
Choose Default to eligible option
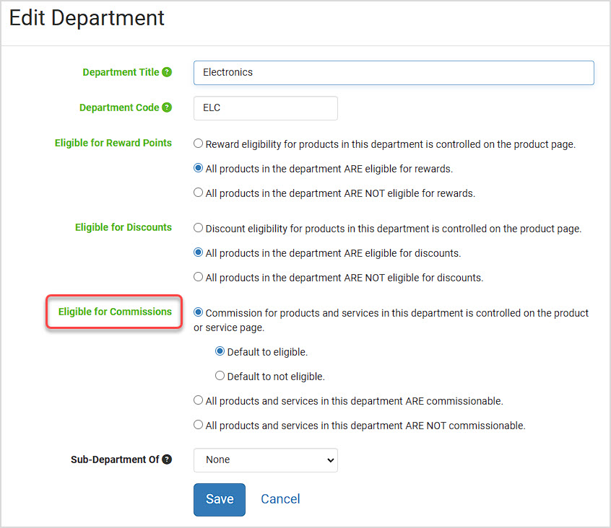[x=220, y=351]
